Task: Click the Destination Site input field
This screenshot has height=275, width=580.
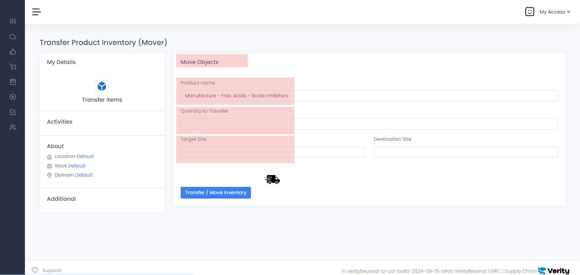Action: pos(465,152)
